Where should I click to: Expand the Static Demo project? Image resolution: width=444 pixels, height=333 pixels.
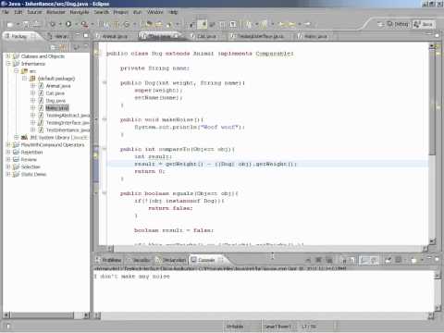coord(8,174)
